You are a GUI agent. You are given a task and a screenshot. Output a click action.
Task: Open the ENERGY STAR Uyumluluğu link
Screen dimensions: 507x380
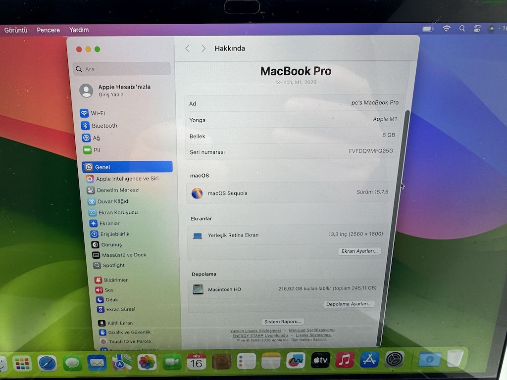tap(260, 335)
